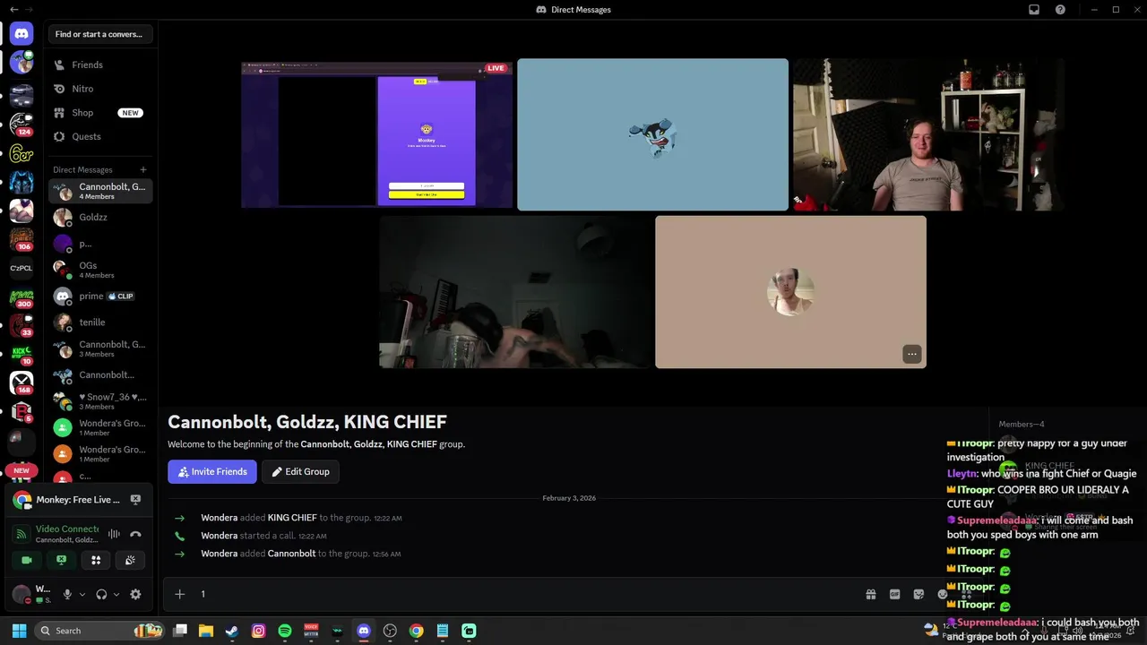Screen dimensions: 1147x645
Task: Open Instagram from the taskbar
Action: (x=258, y=631)
